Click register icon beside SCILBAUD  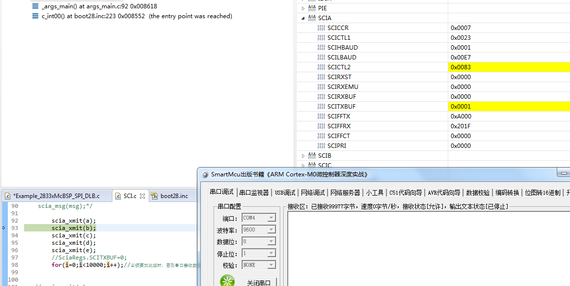322,57
